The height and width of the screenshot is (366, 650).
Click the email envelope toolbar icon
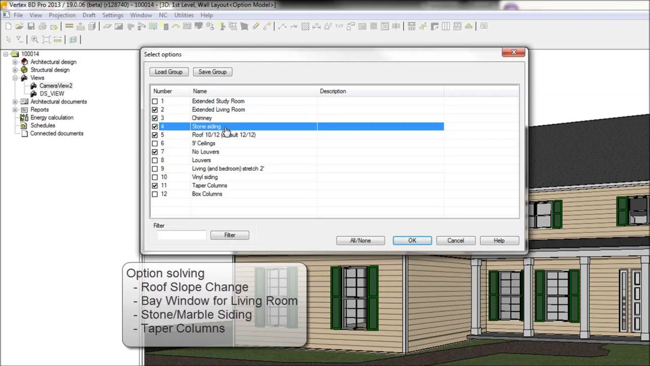[54, 26]
